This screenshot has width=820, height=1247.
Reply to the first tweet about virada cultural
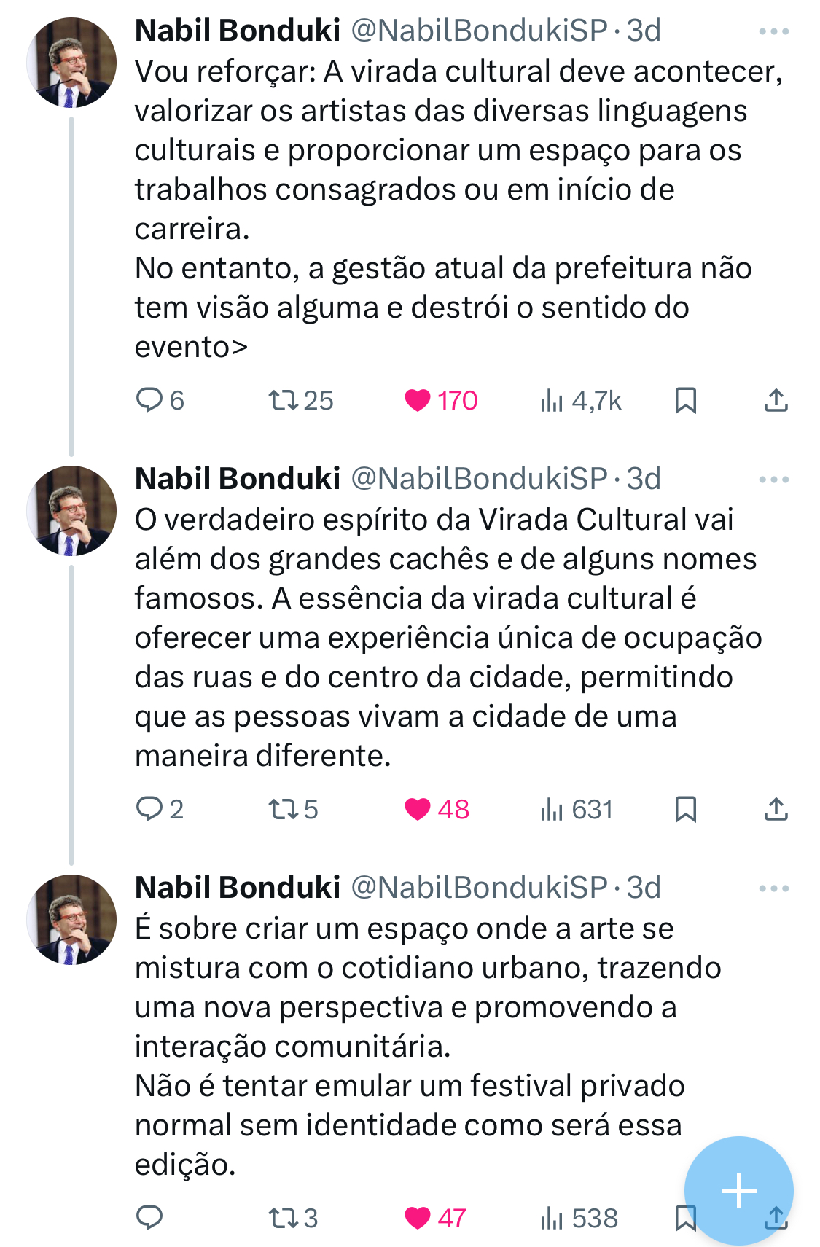click(x=153, y=399)
